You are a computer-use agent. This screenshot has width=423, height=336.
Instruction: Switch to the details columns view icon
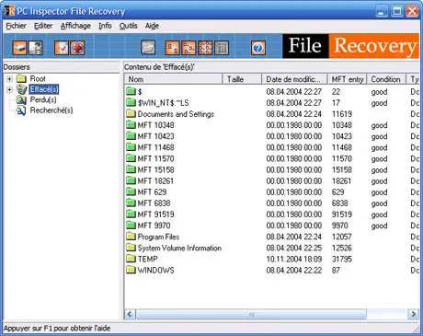click(222, 48)
